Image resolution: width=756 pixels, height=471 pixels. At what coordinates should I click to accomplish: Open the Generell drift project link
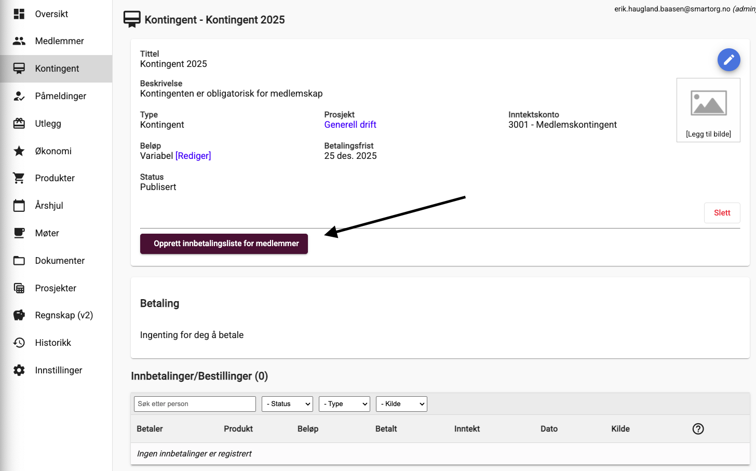click(x=350, y=125)
